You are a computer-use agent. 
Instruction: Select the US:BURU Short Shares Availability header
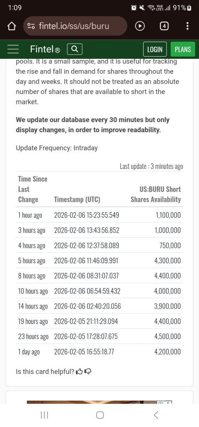point(156,194)
